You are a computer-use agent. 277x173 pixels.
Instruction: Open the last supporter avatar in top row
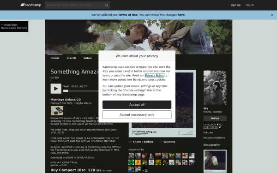(x=192, y=156)
